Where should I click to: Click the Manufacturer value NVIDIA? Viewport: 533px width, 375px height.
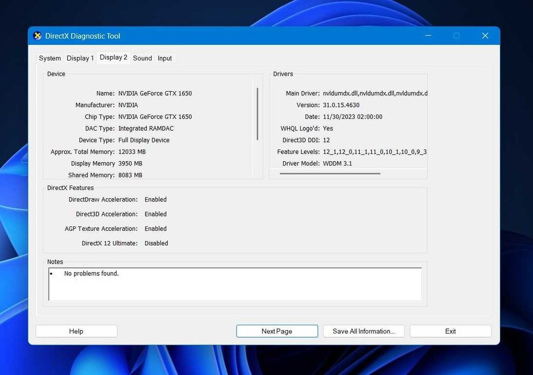pos(128,105)
